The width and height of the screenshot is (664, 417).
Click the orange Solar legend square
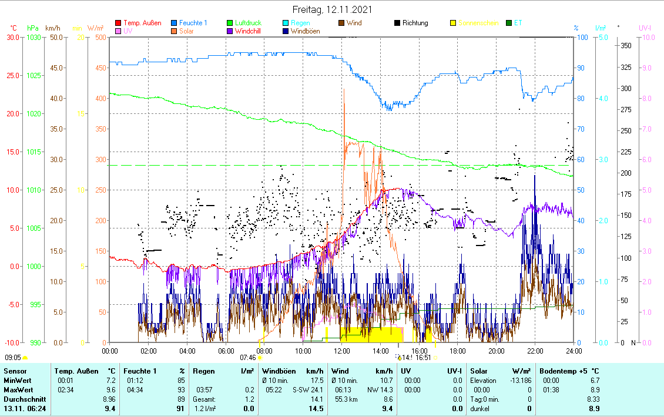(175, 31)
